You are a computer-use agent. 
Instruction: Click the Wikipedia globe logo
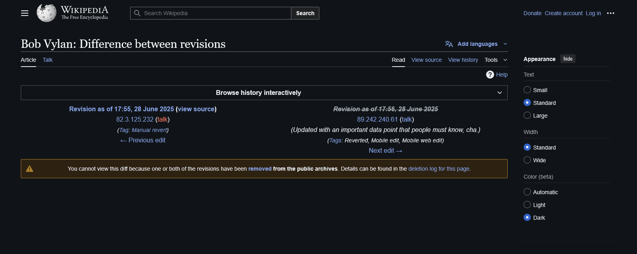[x=47, y=13]
